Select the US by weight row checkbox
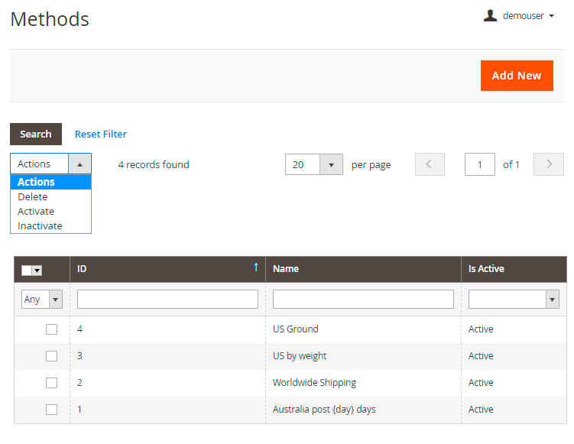574x444 pixels. tap(51, 356)
